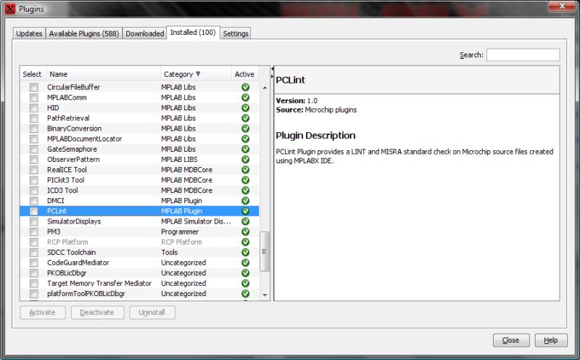Viewport: 580px width, 360px height.
Task: Click the Name column header
Action: click(x=103, y=74)
